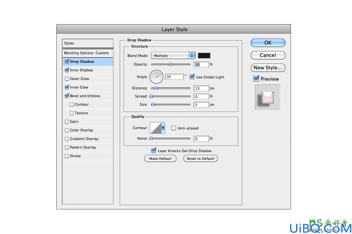Uncheck the Drop Shadow checkbox
Screen dimensions: 352x234
click(x=67, y=61)
